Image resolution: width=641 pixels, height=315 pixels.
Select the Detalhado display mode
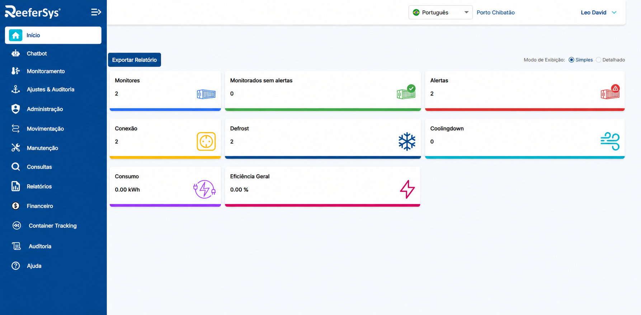pos(598,60)
